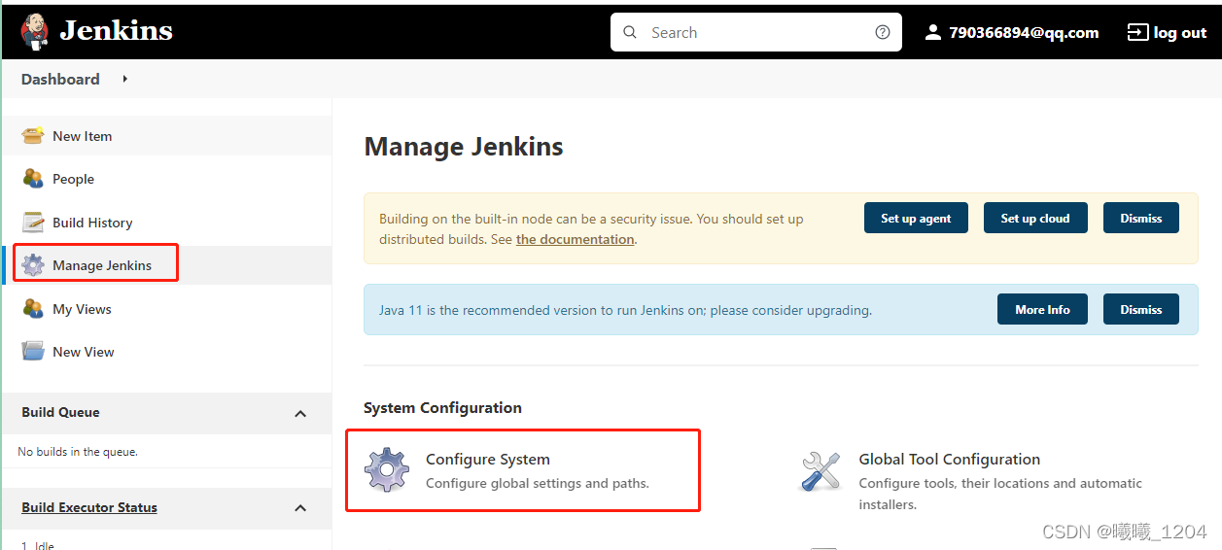Click the Global Tool Configuration tools icon
This screenshot has height=550, width=1222.
click(820, 470)
